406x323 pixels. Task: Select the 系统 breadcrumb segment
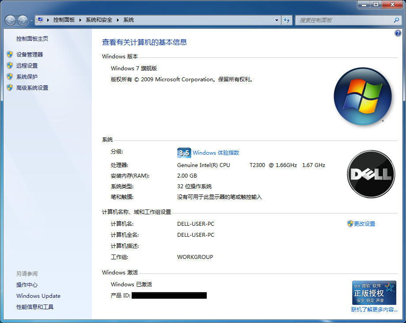point(129,20)
